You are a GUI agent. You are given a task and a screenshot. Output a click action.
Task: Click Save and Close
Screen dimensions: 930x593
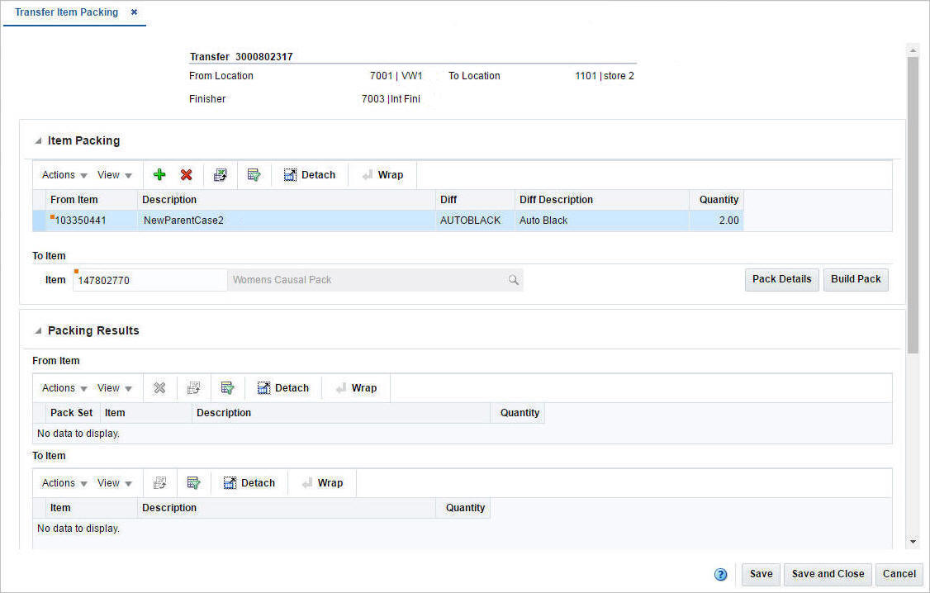click(x=828, y=574)
